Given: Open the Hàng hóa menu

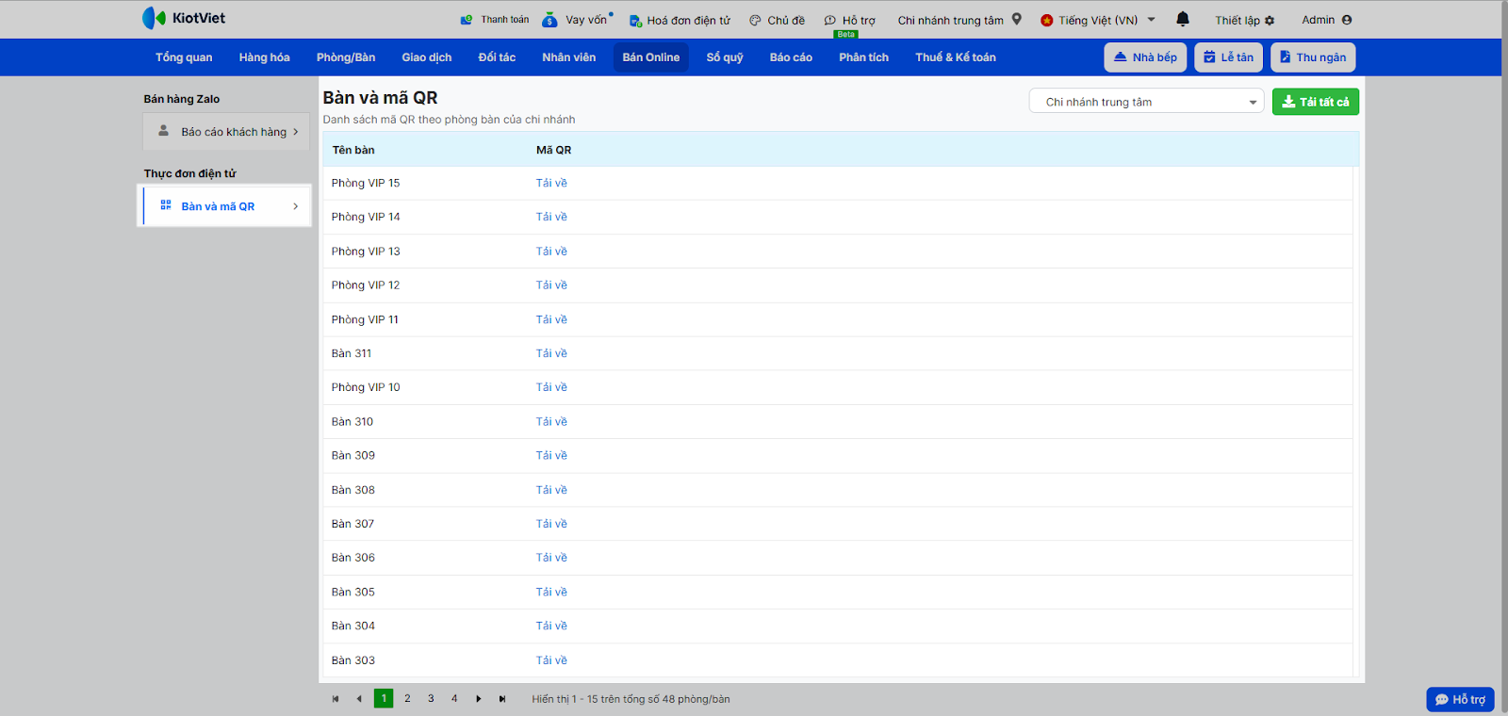Looking at the screenshot, I should [x=264, y=57].
